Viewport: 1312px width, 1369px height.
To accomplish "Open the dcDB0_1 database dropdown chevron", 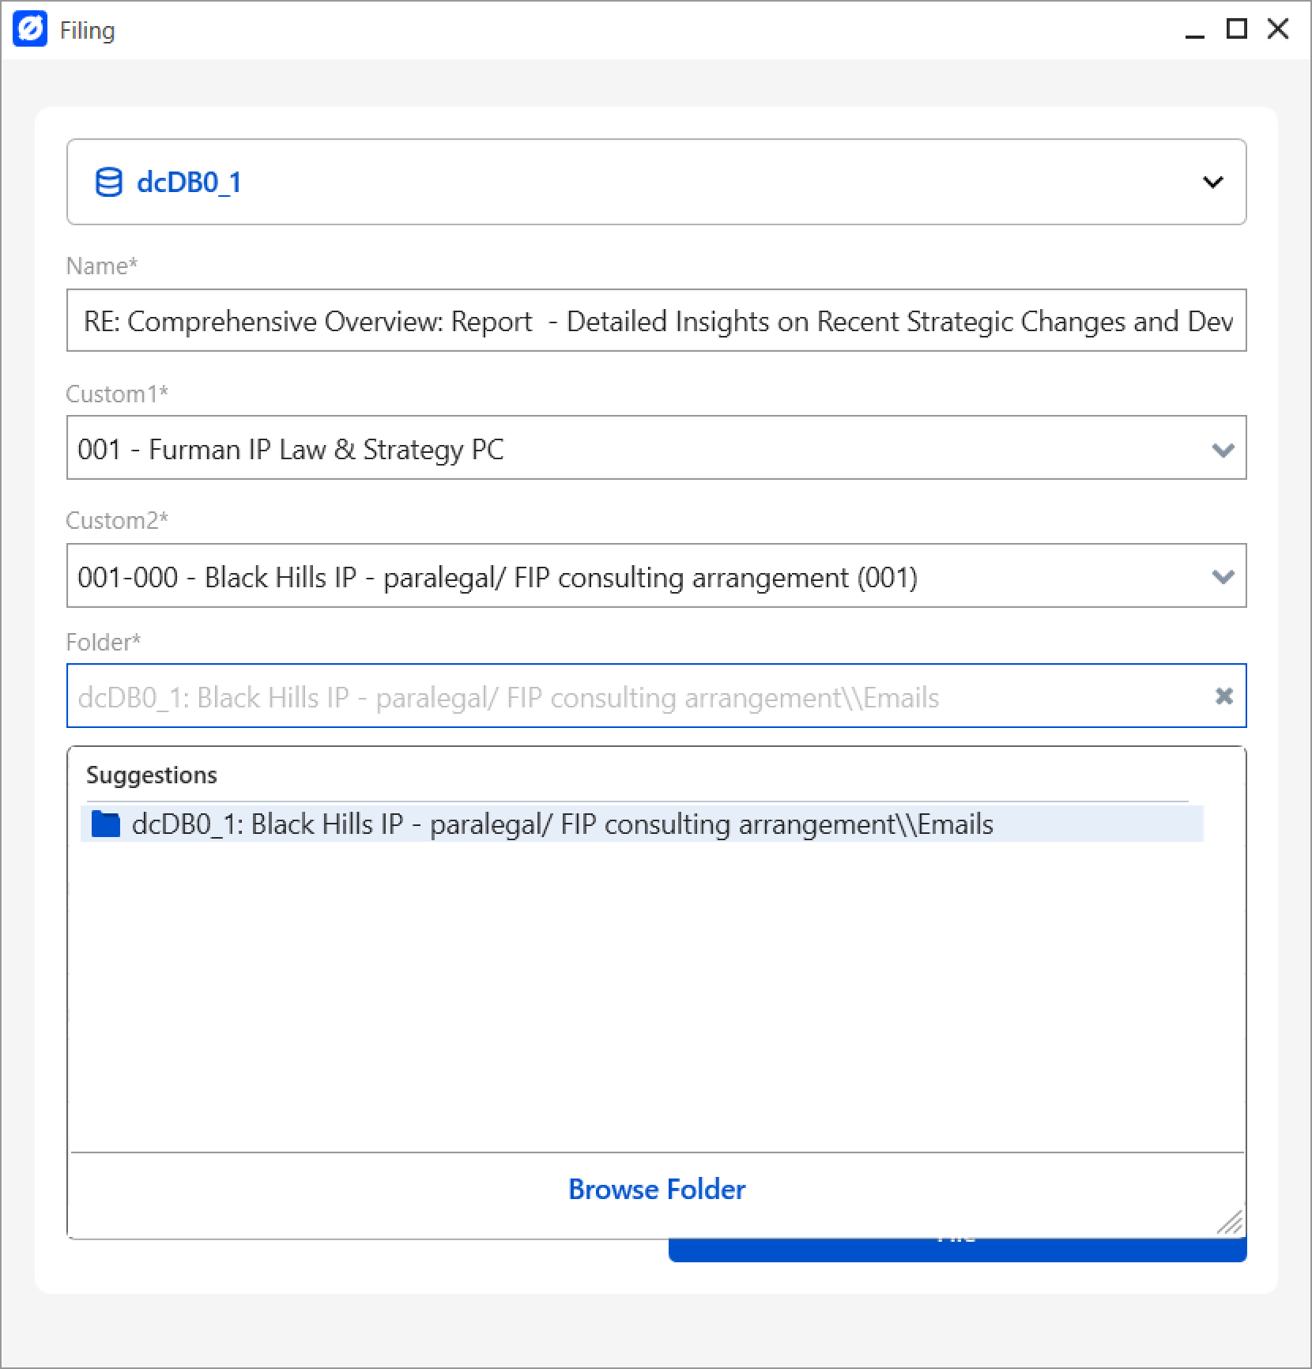I will 1212,182.
